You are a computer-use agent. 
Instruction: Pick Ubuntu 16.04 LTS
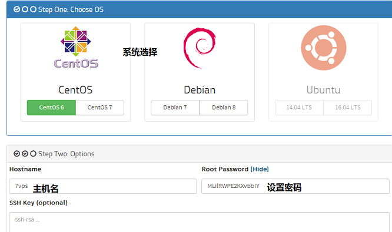348,107
